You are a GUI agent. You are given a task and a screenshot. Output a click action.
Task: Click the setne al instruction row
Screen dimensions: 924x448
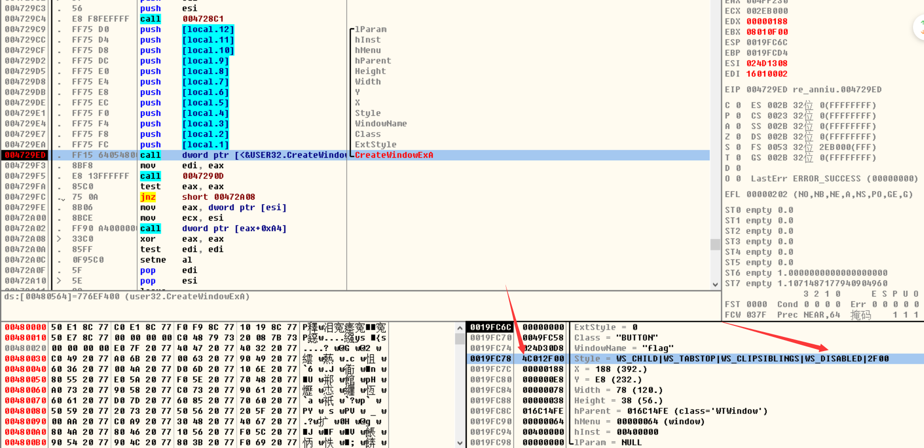166,260
